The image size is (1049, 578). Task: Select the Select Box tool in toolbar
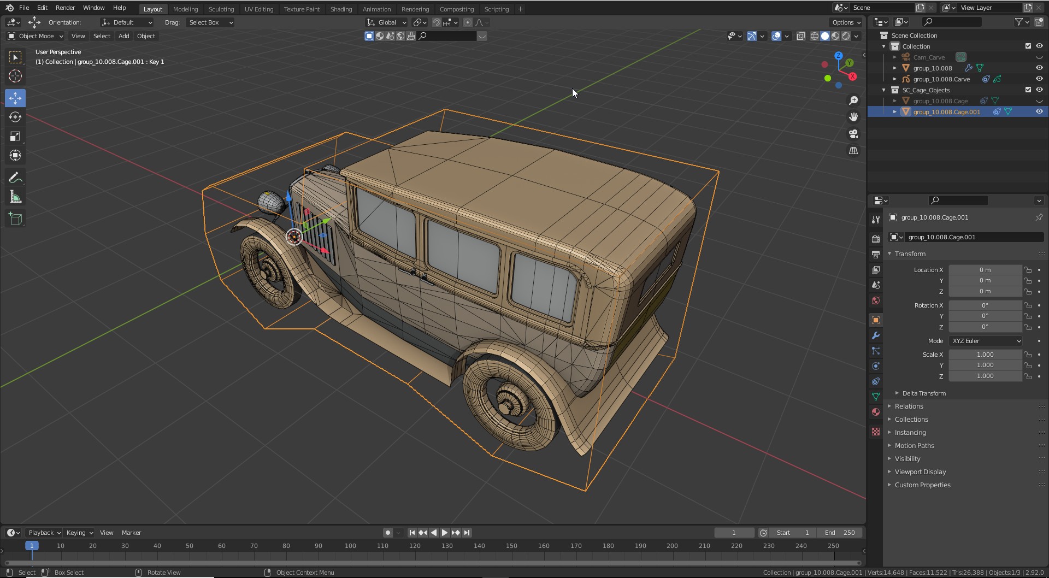pos(15,57)
